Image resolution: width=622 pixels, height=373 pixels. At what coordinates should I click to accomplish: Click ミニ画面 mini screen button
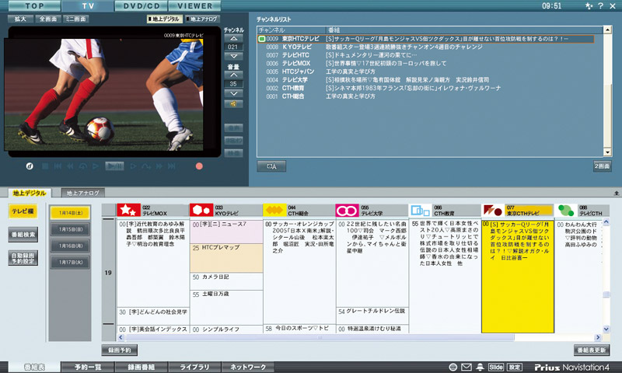point(75,19)
